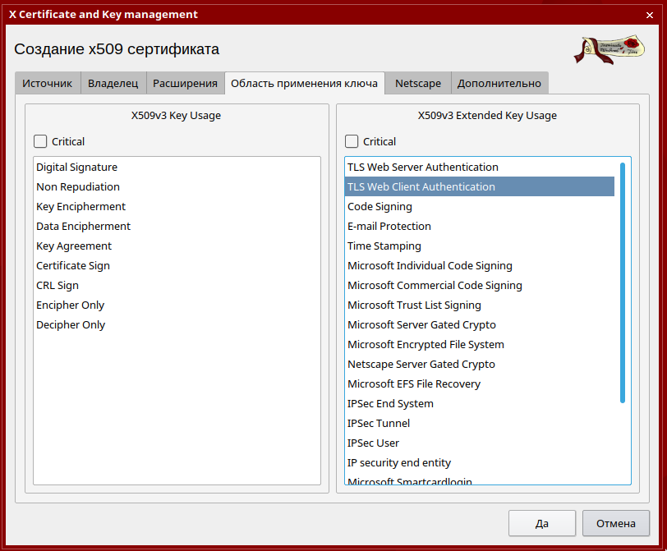The height and width of the screenshot is (551, 667).
Task: Go to the Расширения tab
Action: (185, 83)
